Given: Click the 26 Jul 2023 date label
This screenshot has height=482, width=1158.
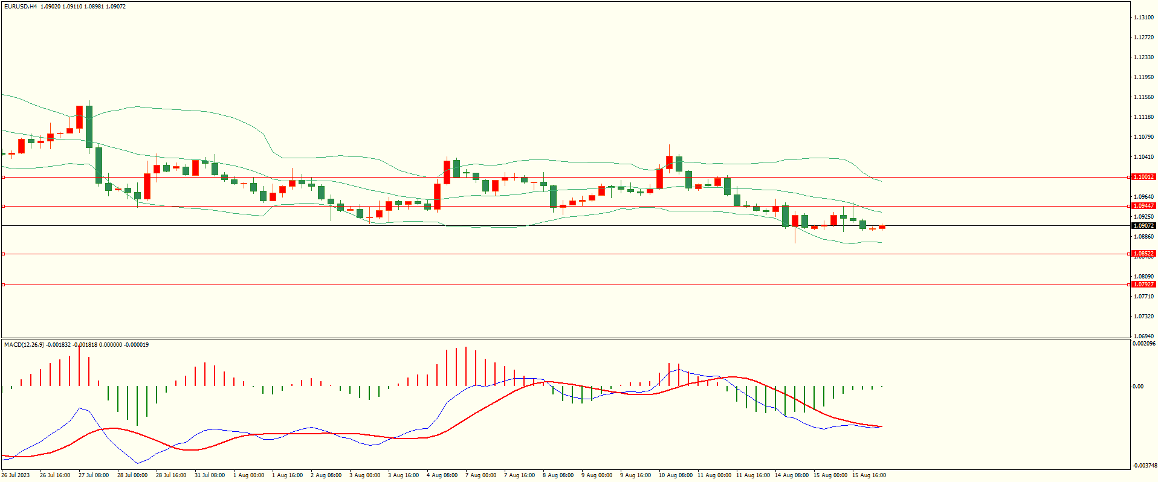Looking at the screenshot, I should (x=16, y=475).
